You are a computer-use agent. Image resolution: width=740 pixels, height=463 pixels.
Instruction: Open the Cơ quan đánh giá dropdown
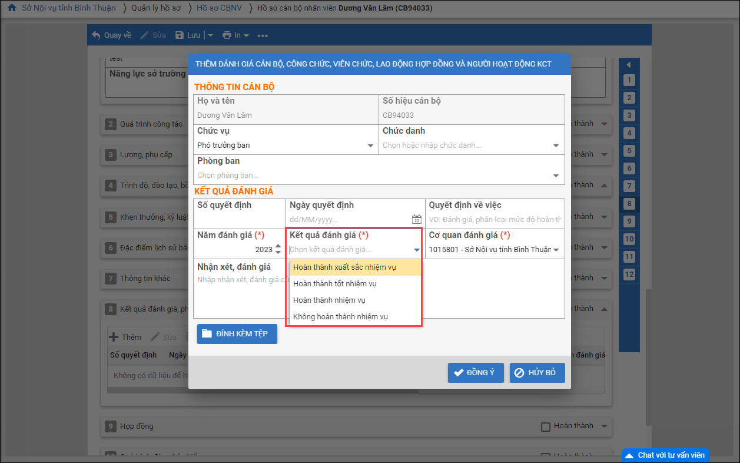pos(556,250)
